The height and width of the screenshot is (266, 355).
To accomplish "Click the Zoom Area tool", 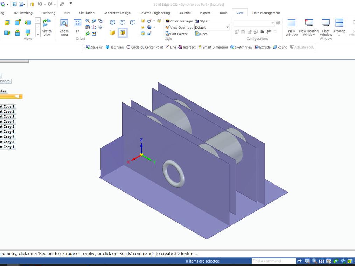I will 64,28.
